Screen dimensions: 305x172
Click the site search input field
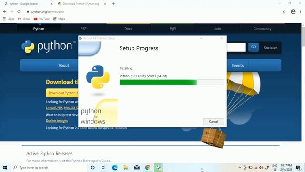(236, 47)
